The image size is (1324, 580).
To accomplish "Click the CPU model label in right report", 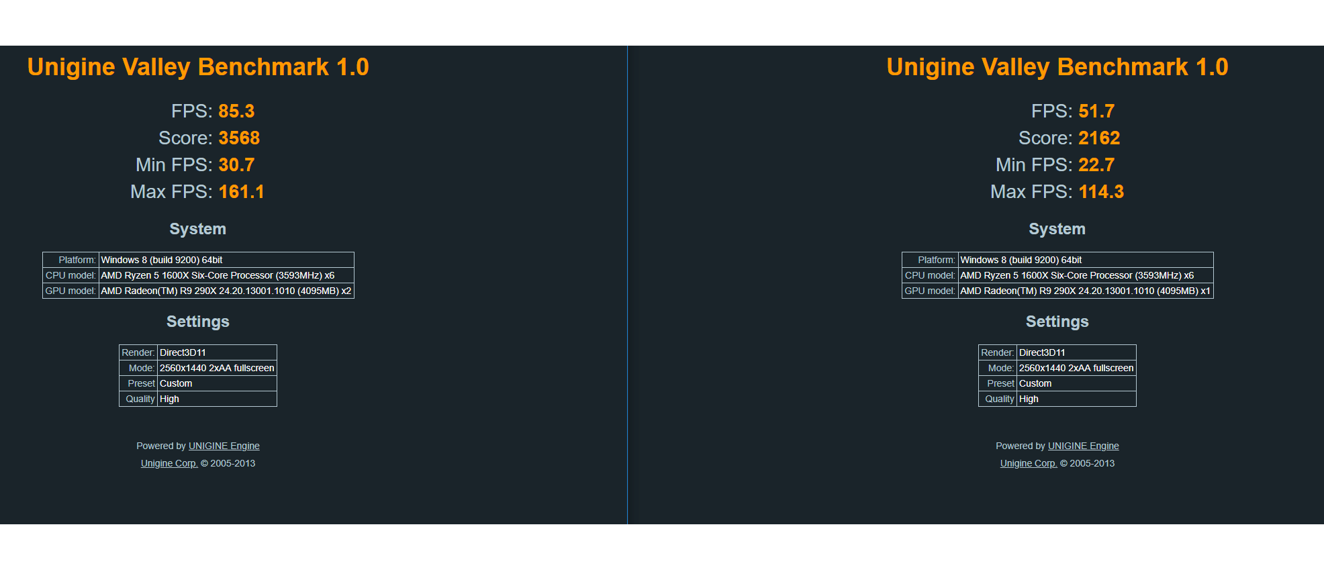I will pos(930,275).
